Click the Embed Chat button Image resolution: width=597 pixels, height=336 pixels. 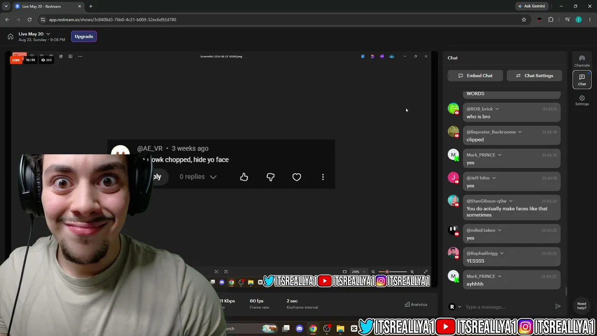pos(475,76)
